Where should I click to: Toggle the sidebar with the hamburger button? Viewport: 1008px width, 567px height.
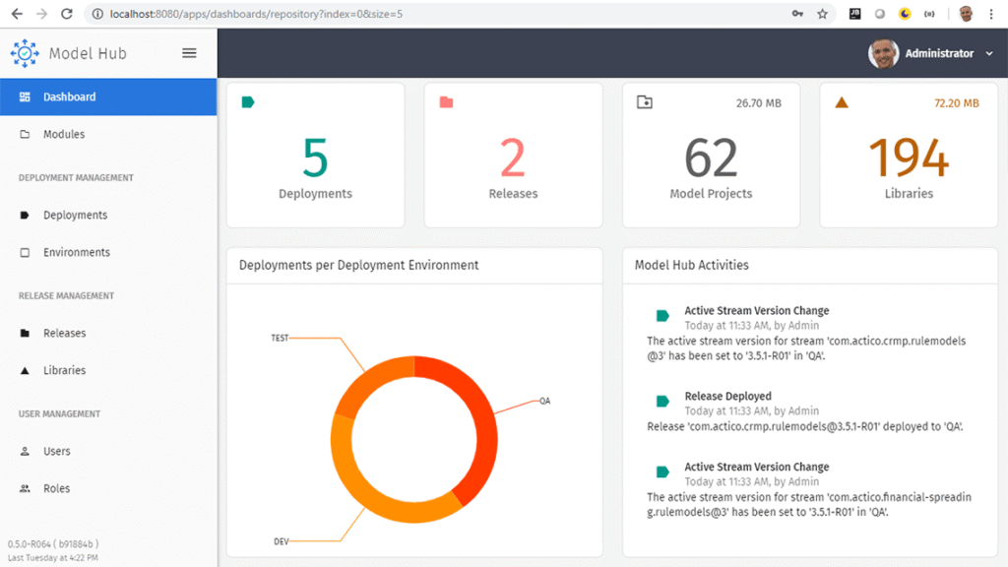click(189, 53)
